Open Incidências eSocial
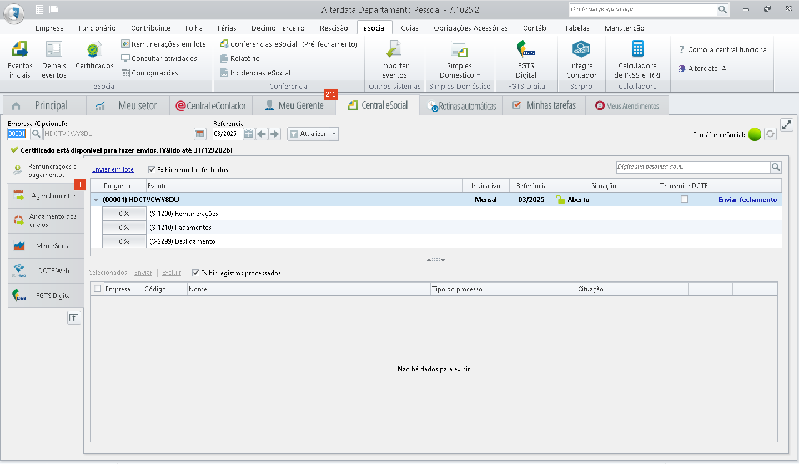Viewport: 799px width, 464px height. point(255,73)
